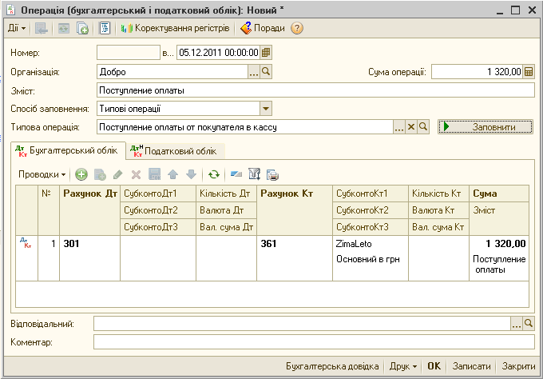This screenshot has height=379, width=543.
Task: Click the Сума column header
Action: (x=499, y=193)
